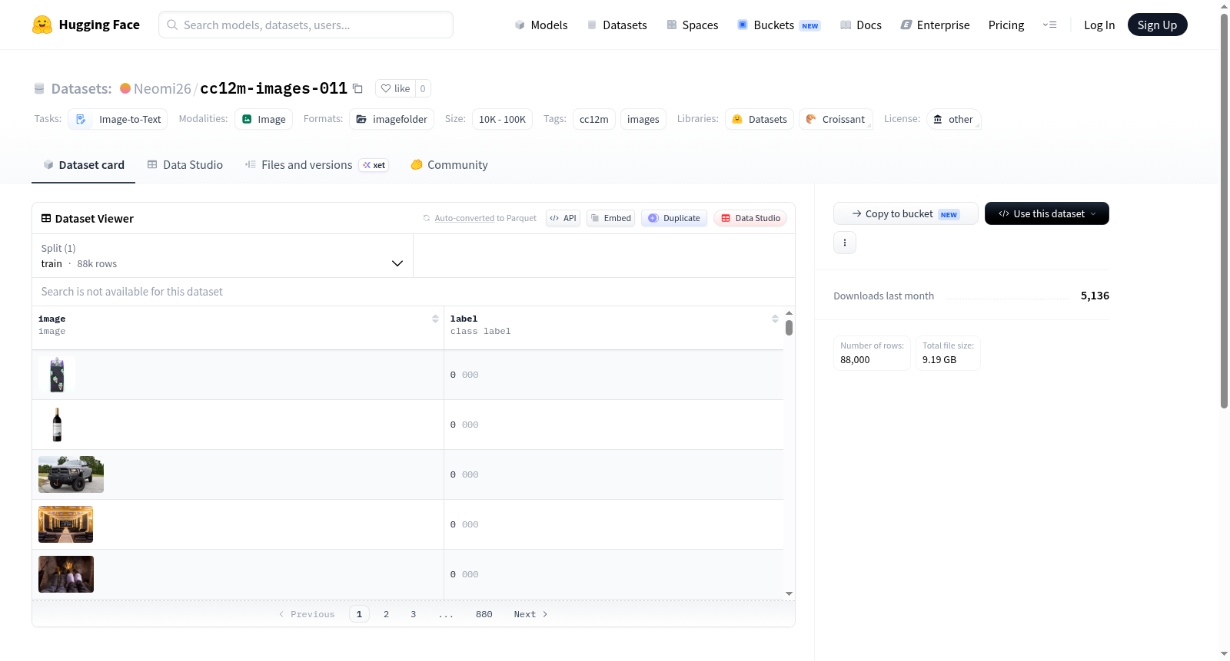Select page 1 in the viewer pagination

pos(359,614)
